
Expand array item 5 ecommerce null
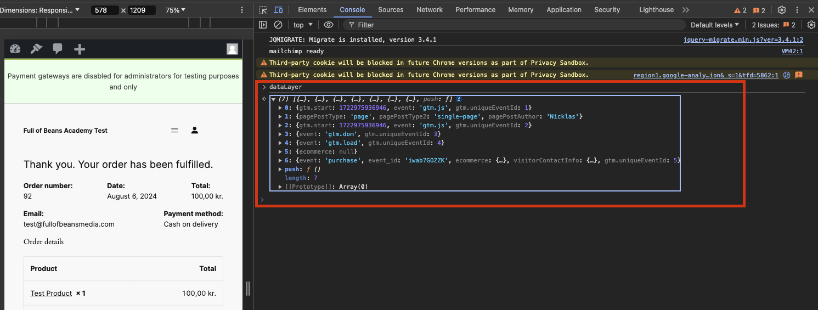(x=281, y=151)
